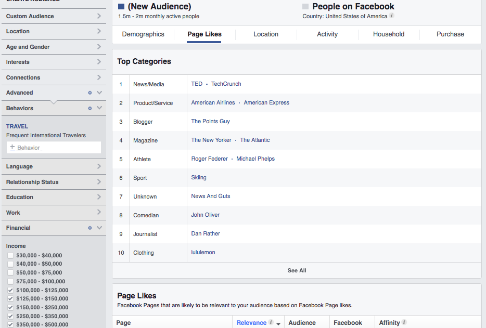Open The Points Guy page link
Screen dimensions: 486x328
coord(210,121)
